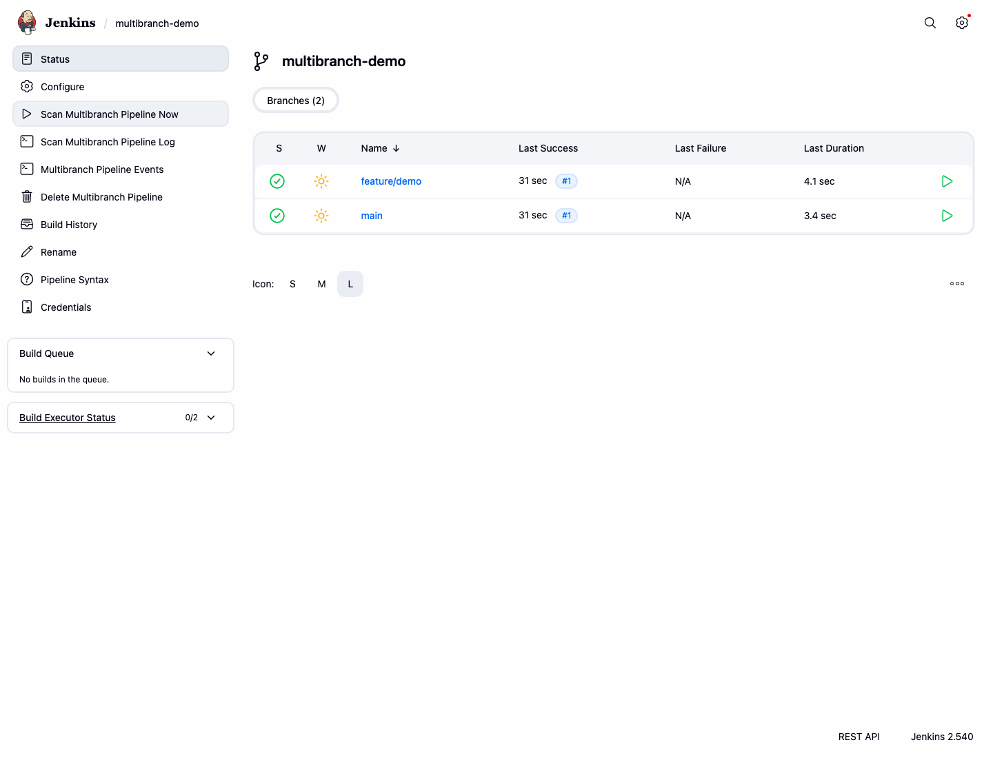
Task: Click the 4.1 sec duration cell
Action: [819, 181]
